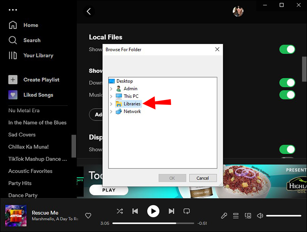This screenshot has height=232, width=307.
Task: Open the Nu Metal Era playlist
Action: point(24,110)
